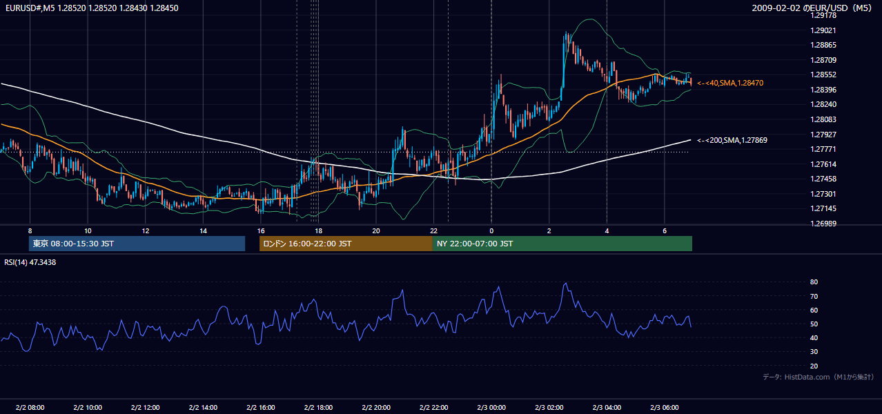Click RSI scale value 60
Viewport: 882px width, 414px height.
pyautogui.click(x=814, y=310)
